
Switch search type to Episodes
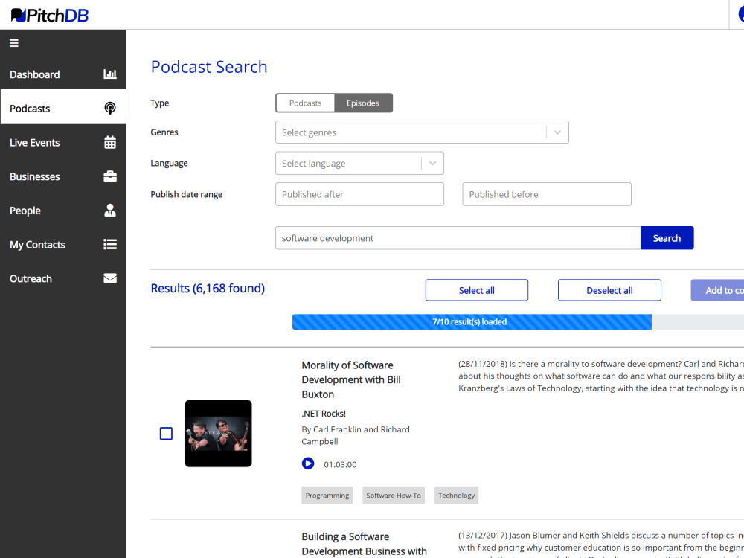pos(363,103)
